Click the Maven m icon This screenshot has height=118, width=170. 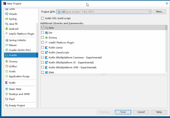coord(7,45)
